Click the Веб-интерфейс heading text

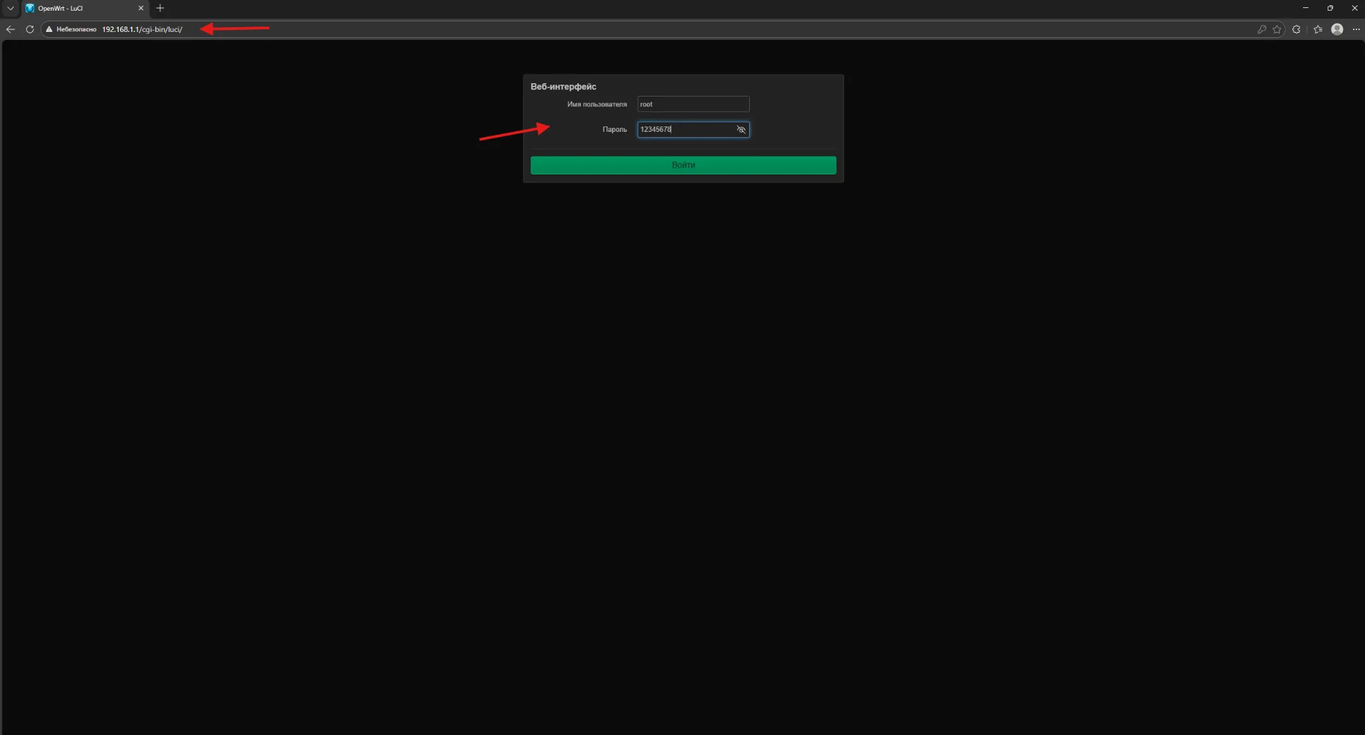(x=563, y=87)
